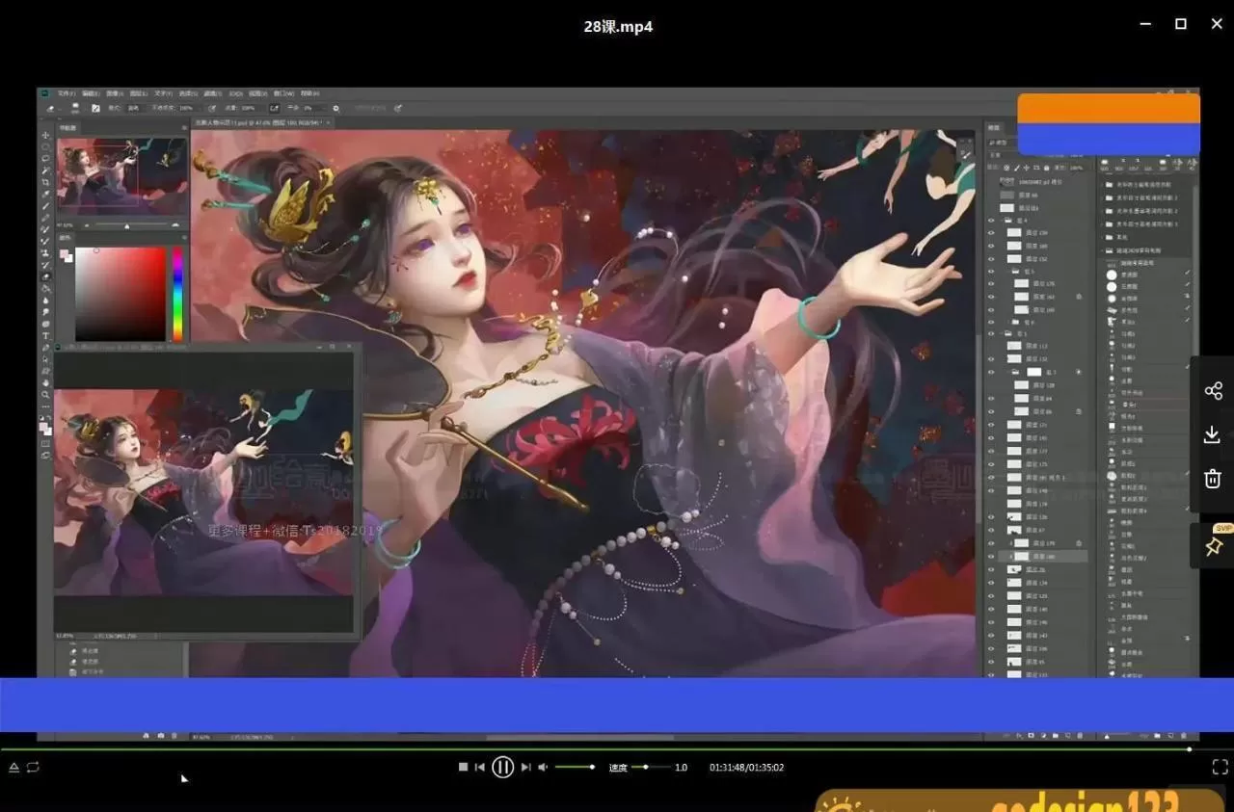
Task: Click the eject/open file icon
Action: click(14, 768)
